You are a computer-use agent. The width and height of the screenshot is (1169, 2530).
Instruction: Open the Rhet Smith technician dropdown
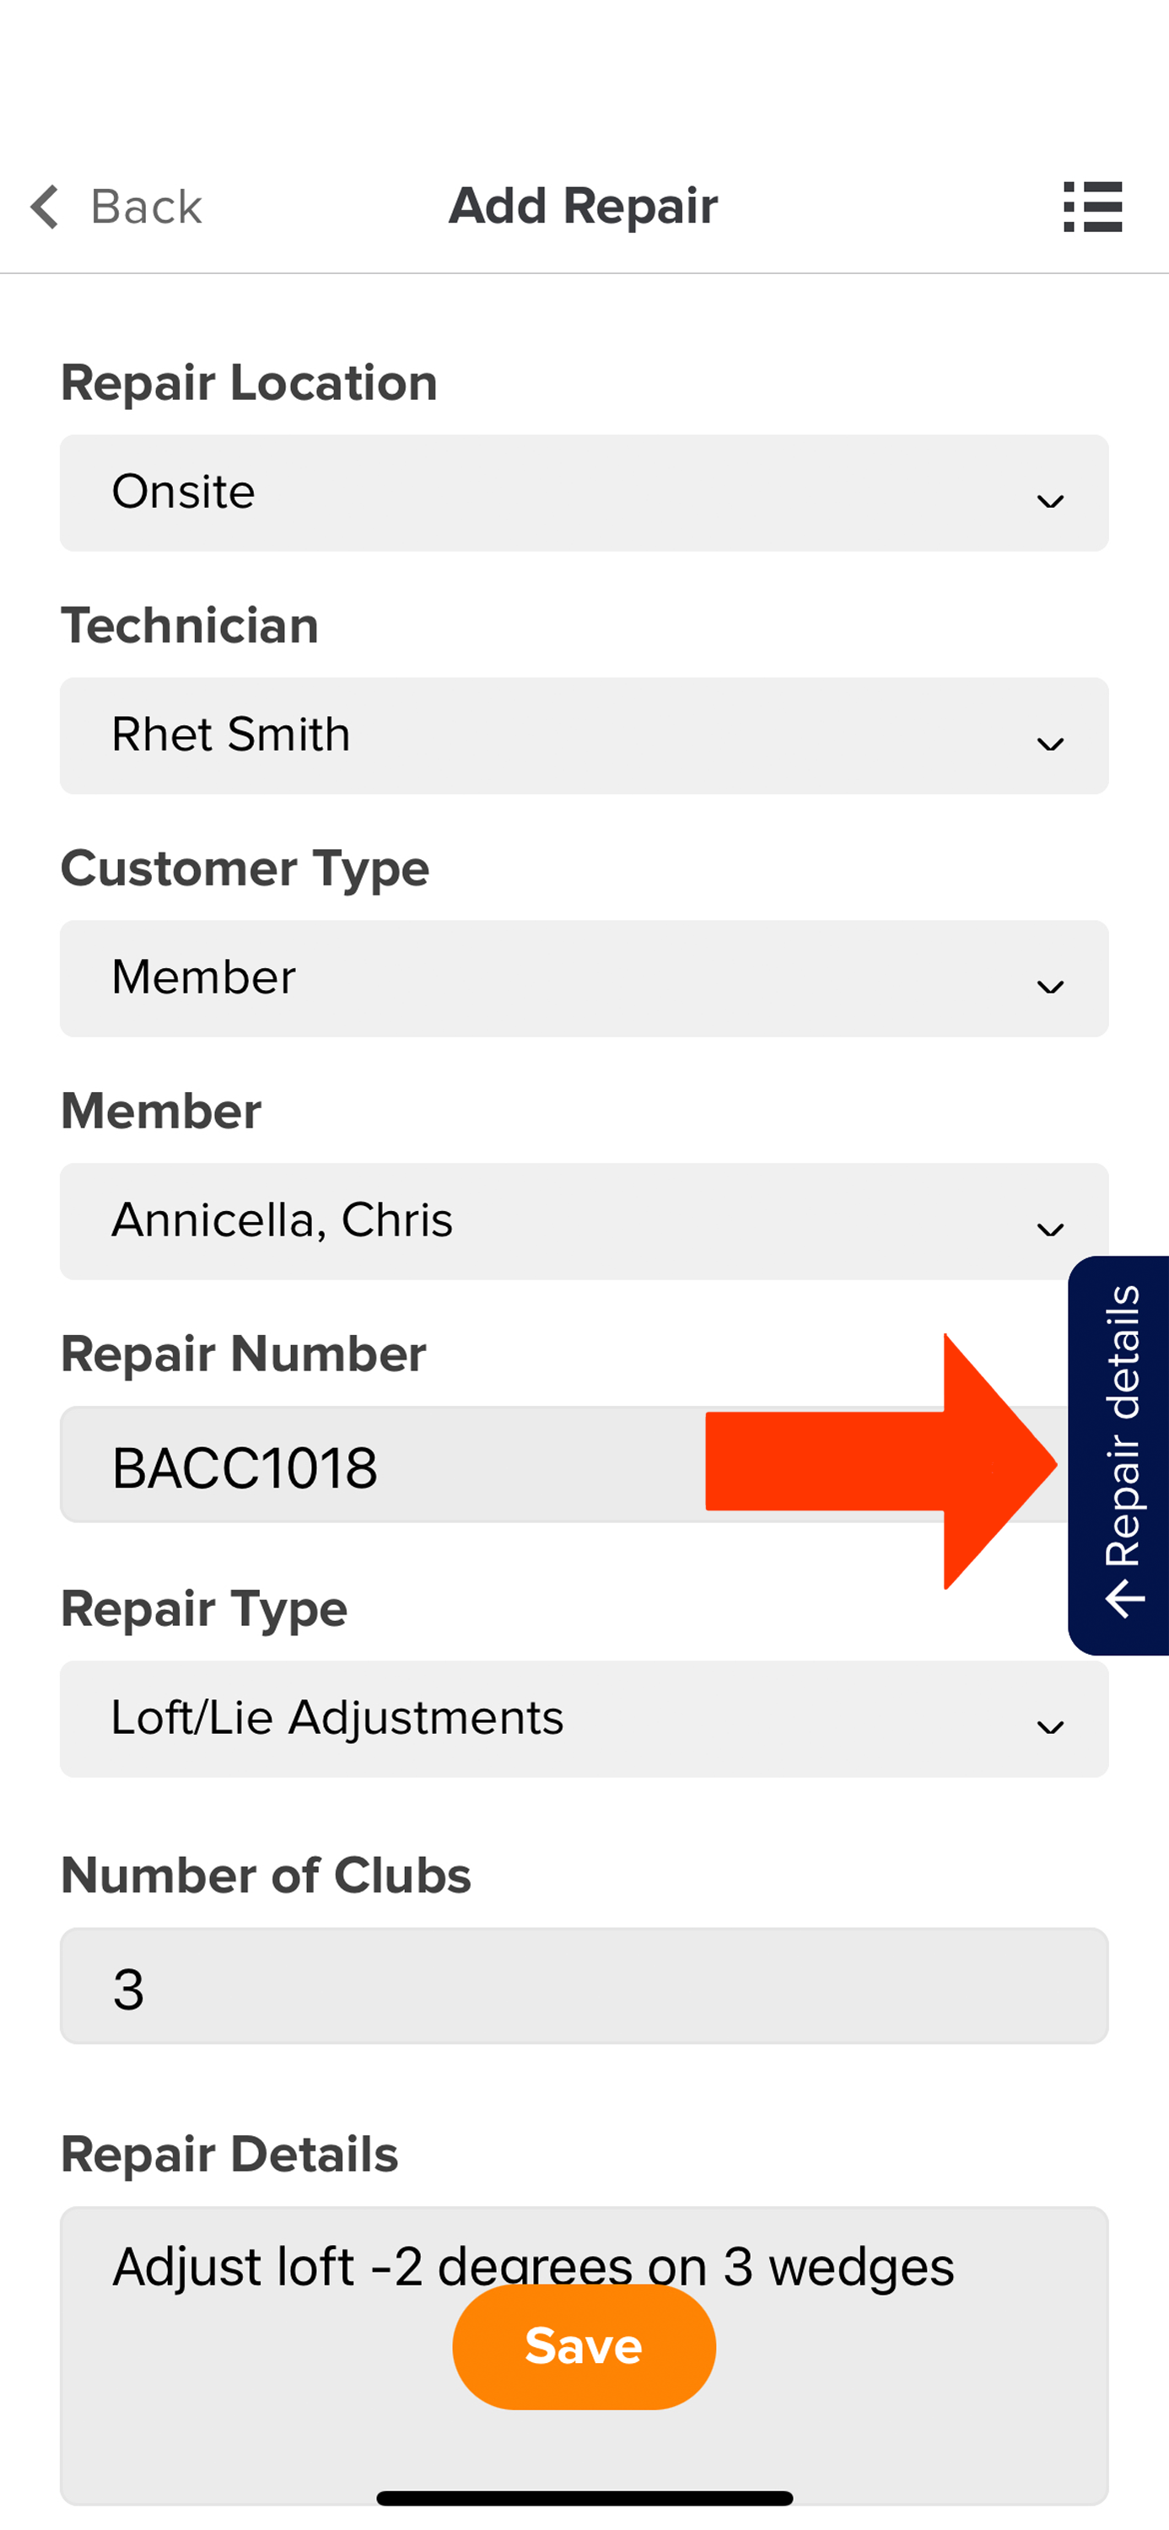pos(584,735)
